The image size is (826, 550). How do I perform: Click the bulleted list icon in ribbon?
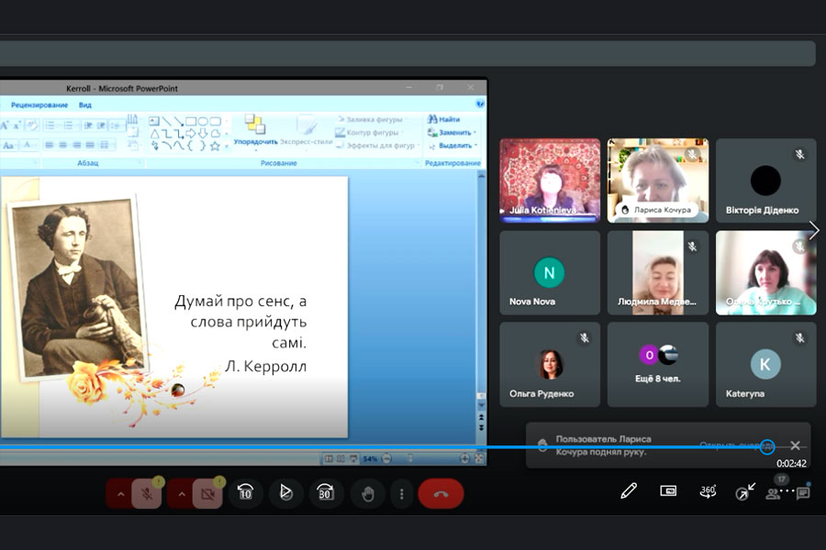pyautogui.click(x=50, y=125)
